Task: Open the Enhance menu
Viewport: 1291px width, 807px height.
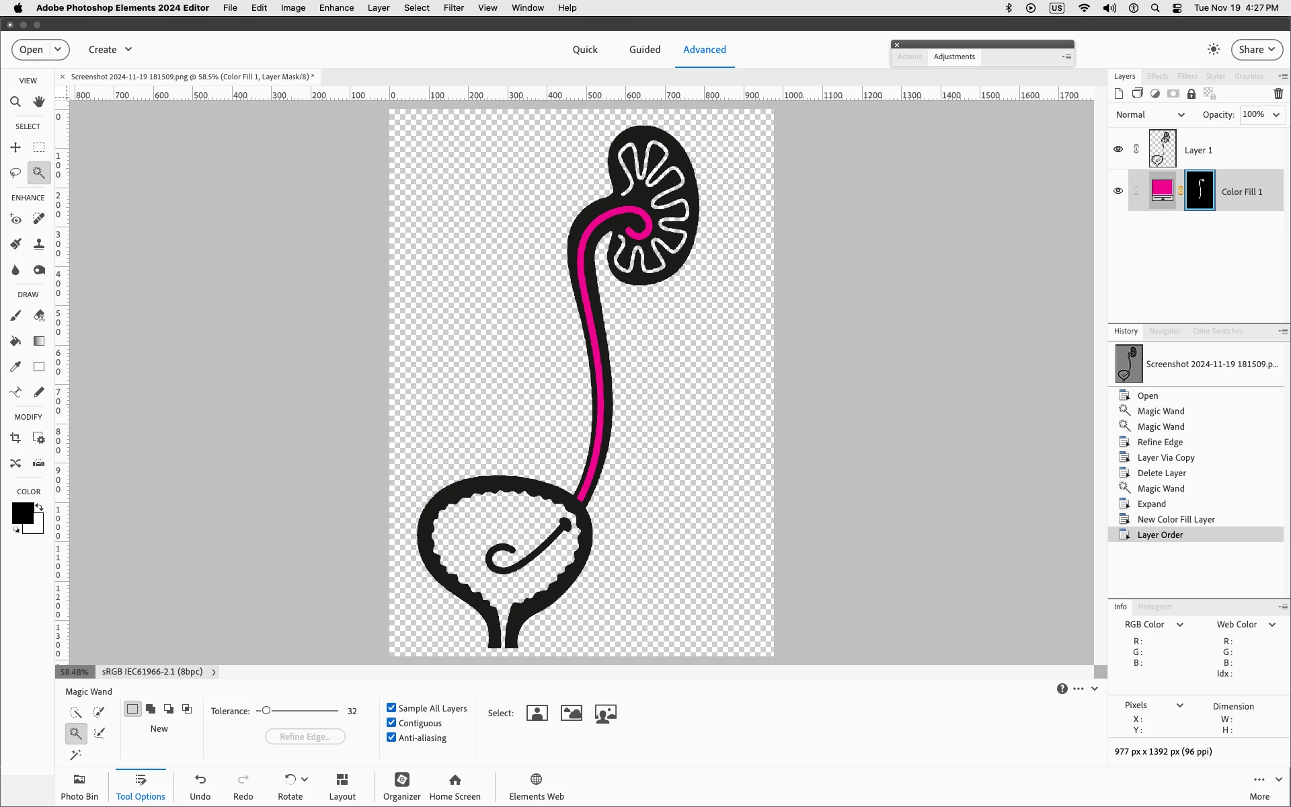Action: (336, 8)
